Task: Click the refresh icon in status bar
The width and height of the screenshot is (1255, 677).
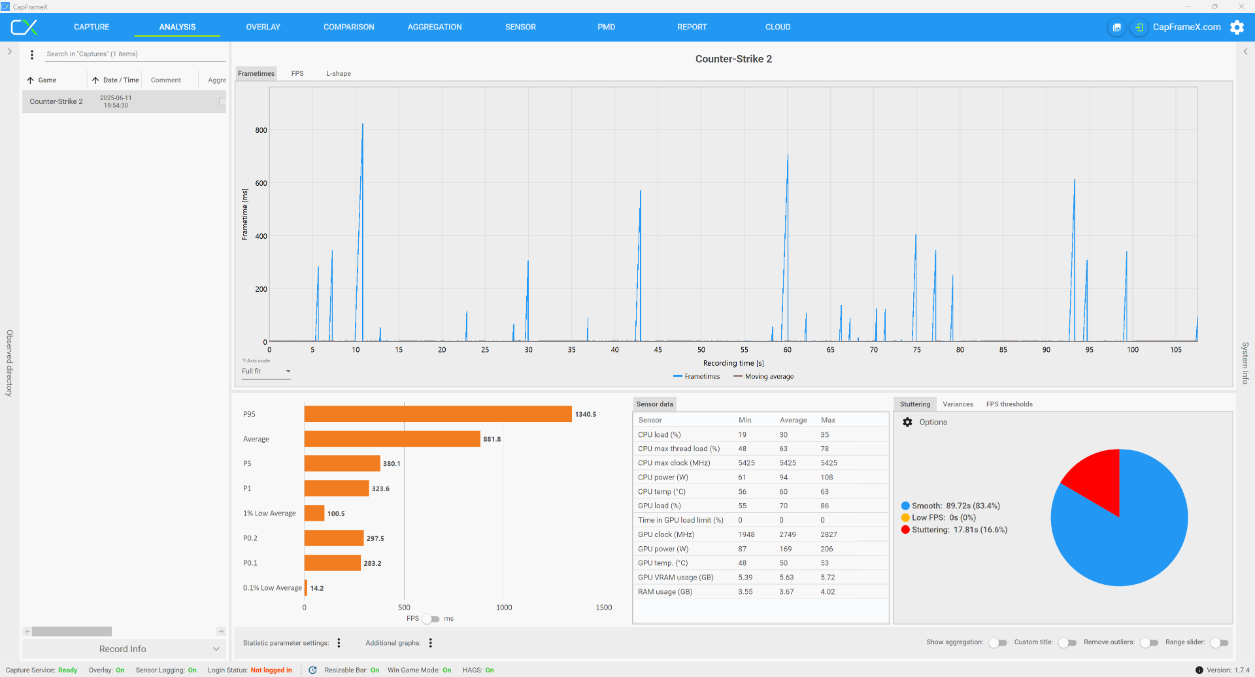Action: [x=312, y=670]
